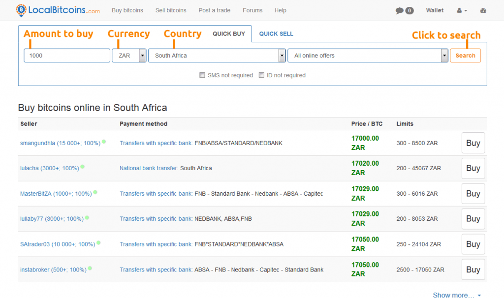Open the Forums menu item
Screen dimensions: 504x298
click(x=252, y=10)
